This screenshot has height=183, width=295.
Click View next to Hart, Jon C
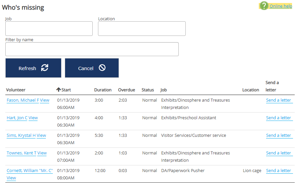[33, 118]
